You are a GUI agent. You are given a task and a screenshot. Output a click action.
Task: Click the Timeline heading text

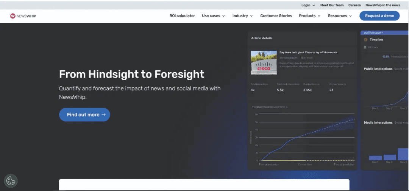(x=376, y=40)
